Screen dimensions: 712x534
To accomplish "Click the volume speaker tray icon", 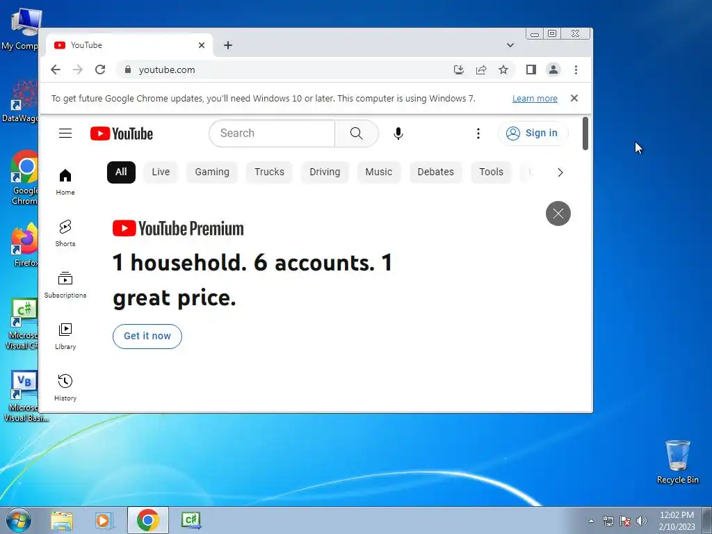I will 642,521.
